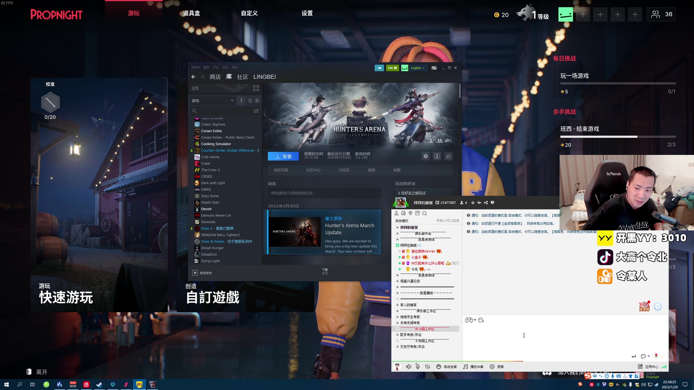694x390 pixels.
Task: Click the YY channel search magnifier icon
Action: pos(425,213)
